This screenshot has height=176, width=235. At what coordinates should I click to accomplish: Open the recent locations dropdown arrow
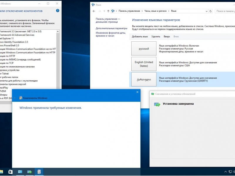(104, 11)
